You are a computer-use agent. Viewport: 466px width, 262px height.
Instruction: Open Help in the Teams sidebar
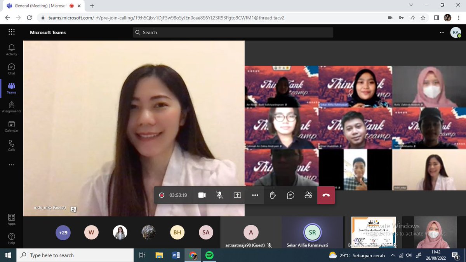[12, 238]
